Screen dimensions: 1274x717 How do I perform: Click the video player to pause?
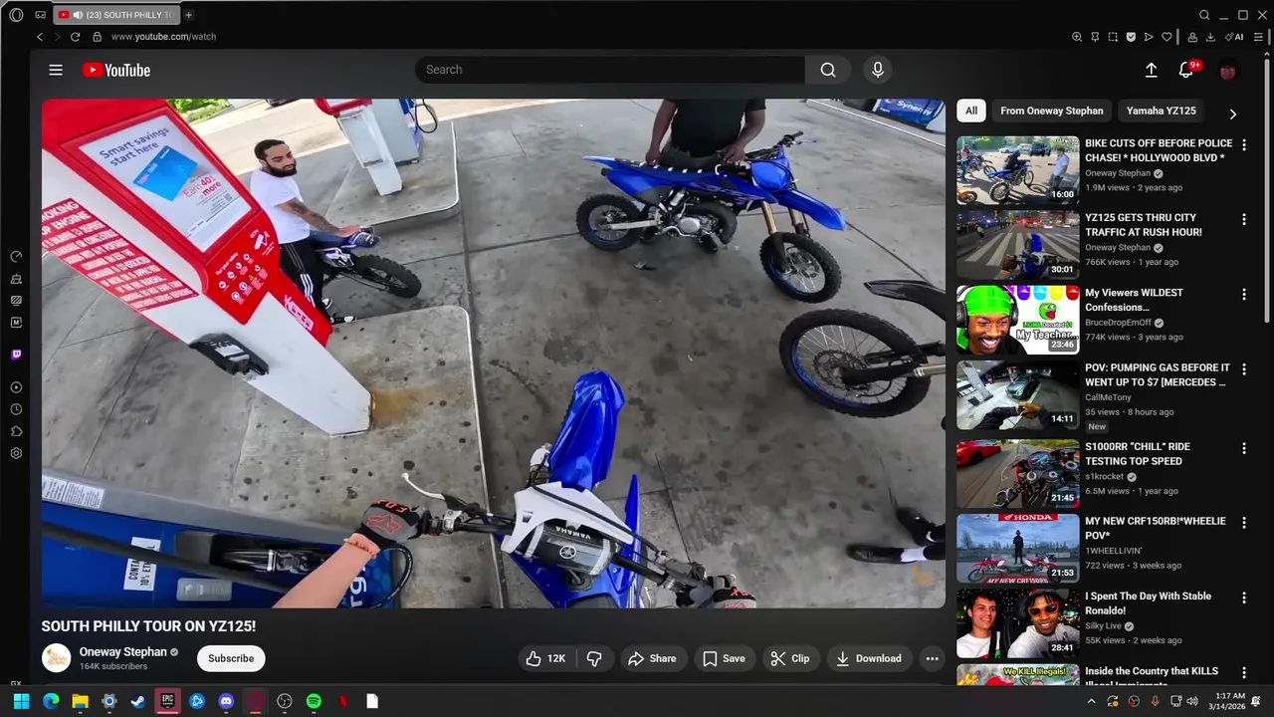(493, 353)
